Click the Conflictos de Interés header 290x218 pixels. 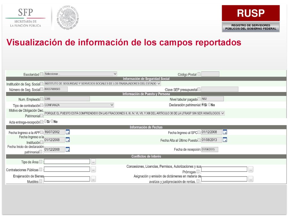[146, 156]
